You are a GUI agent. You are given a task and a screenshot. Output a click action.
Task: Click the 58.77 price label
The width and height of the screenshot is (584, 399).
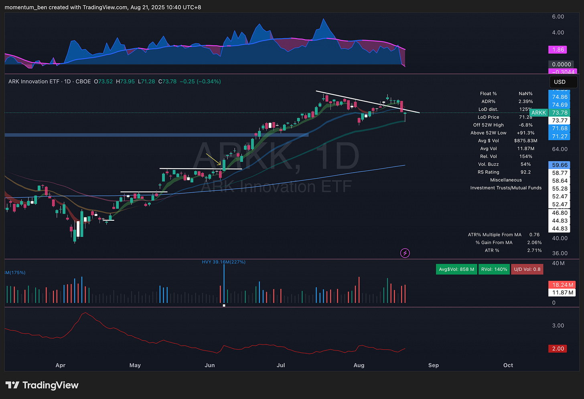click(560, 173)
